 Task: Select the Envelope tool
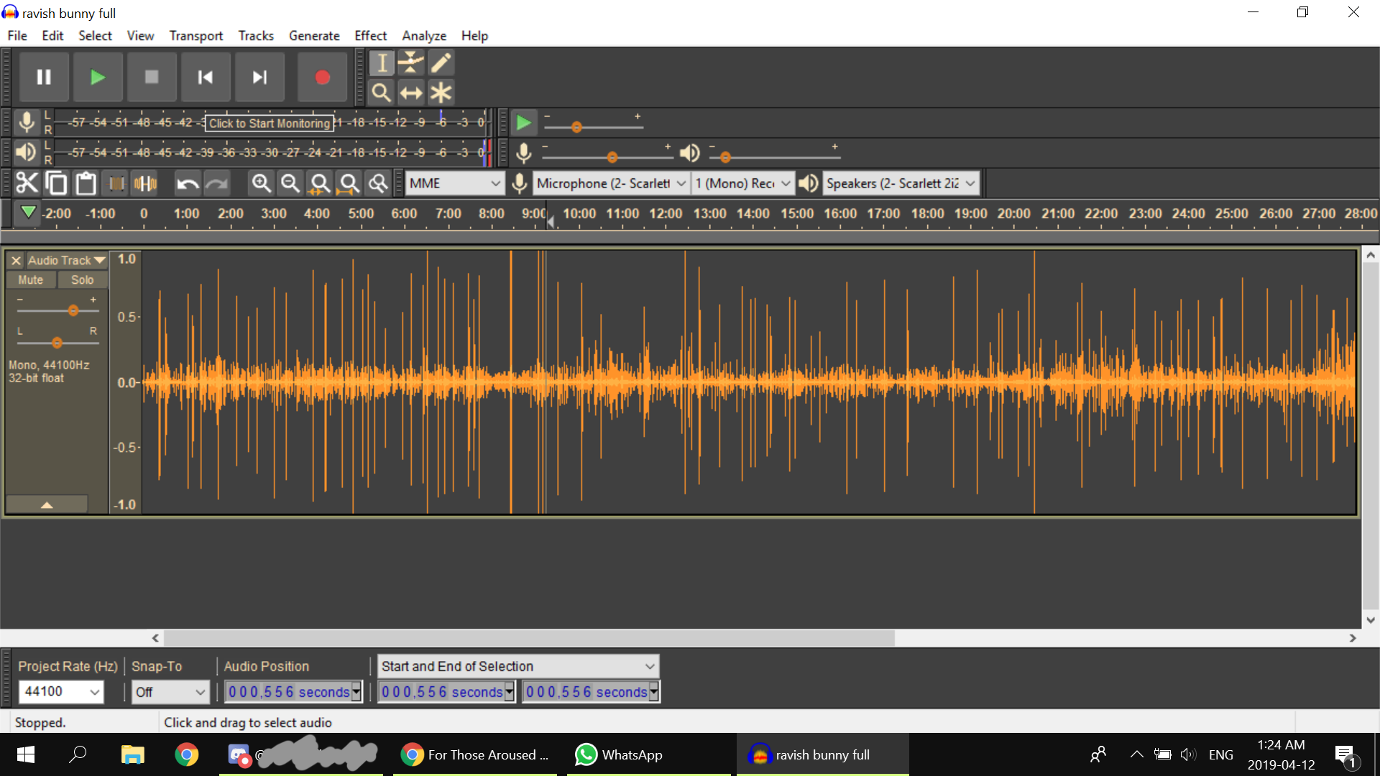point(411,63)
